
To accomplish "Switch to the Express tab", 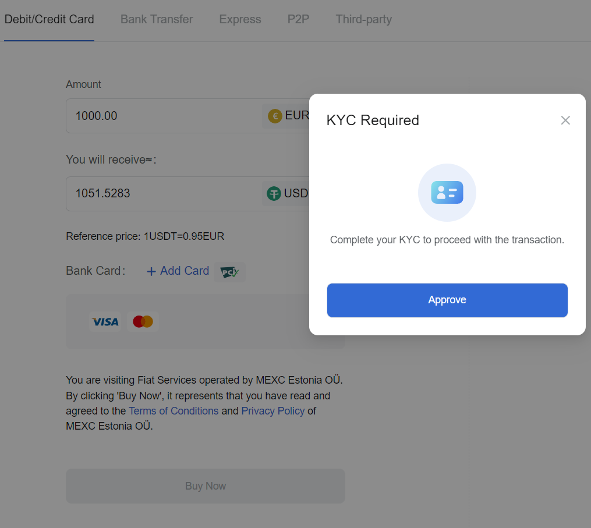I will tap(240, 19).
